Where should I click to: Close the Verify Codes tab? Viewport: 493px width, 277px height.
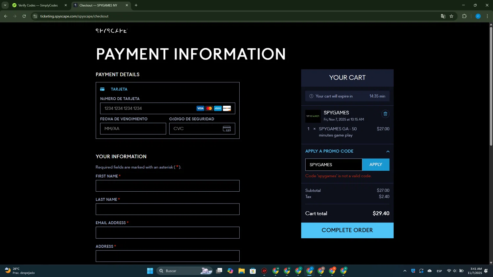[66, 5]
